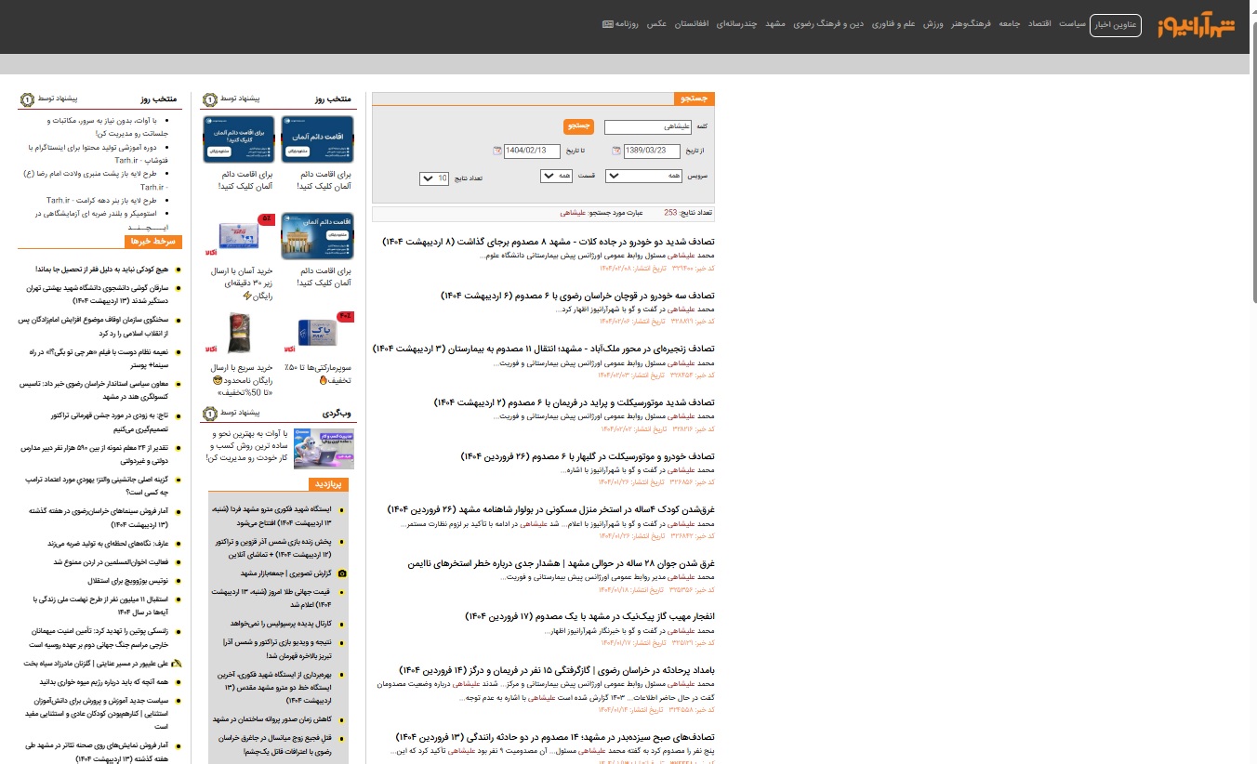This screenshot has height=764, width=1257.
Task: Go to the سیاست section
Action: click(x=1073, y=23)
